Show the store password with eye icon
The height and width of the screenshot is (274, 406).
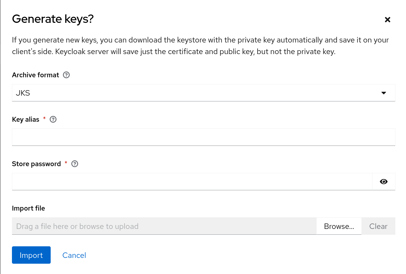pyautogui.click(x=384, y=182)
